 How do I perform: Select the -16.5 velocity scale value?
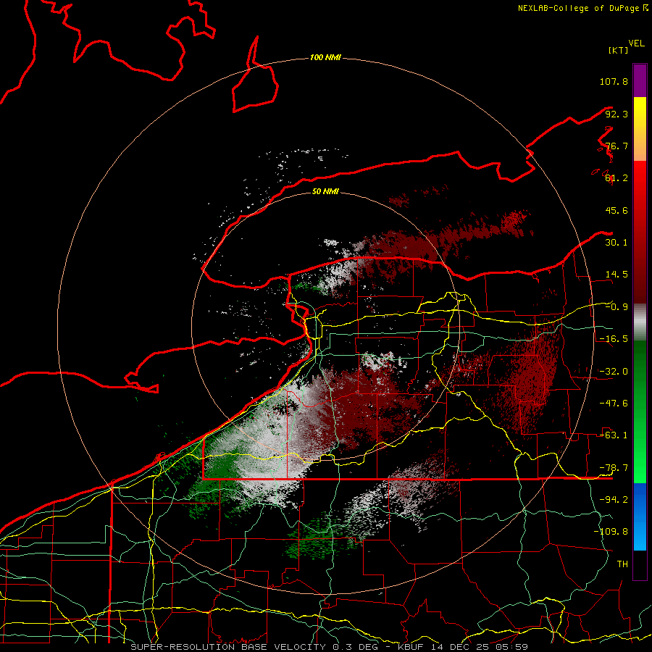pyautogui.click(x=614, y=339)
